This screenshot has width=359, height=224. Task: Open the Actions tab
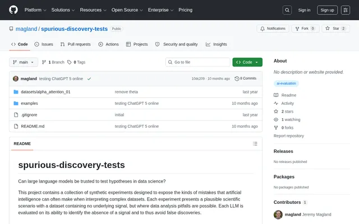(x=108, y=44)
